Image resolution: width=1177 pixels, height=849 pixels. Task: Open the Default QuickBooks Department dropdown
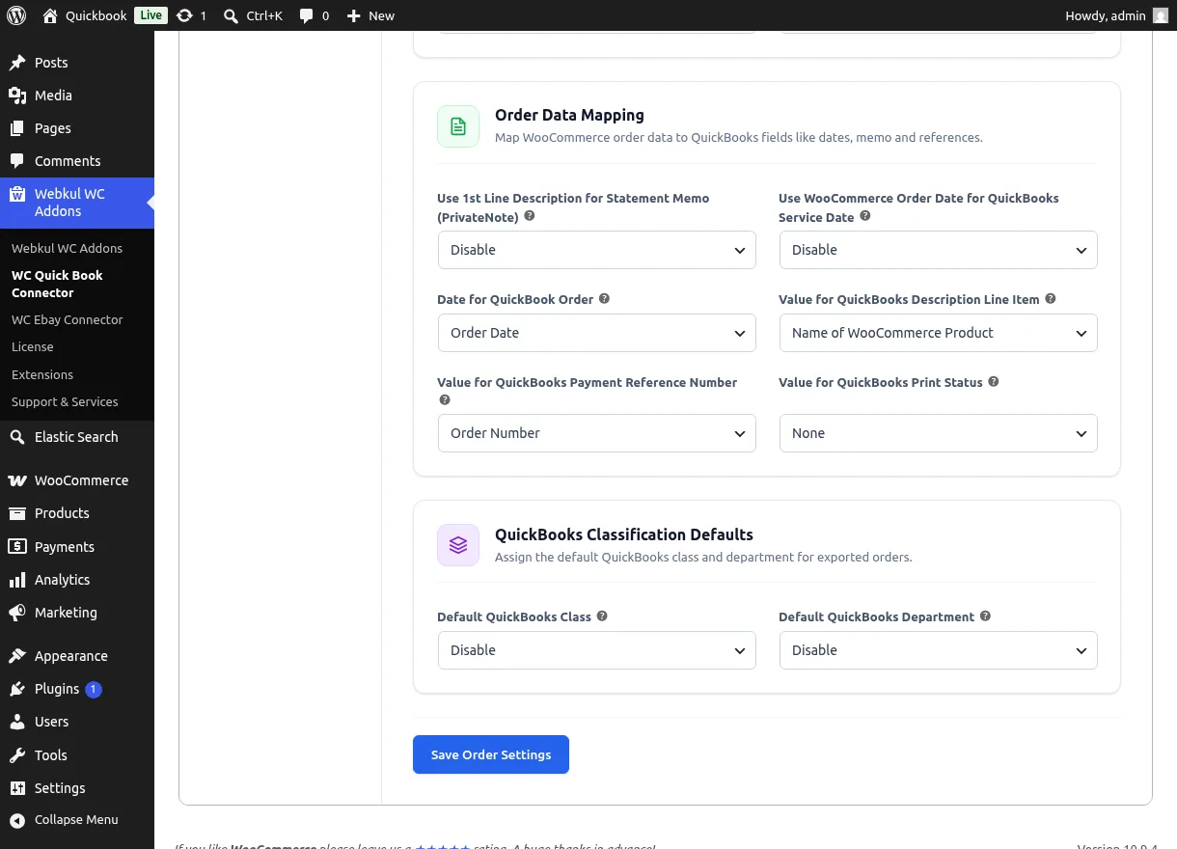[939, 650]
